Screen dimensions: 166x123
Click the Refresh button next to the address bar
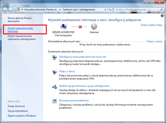(x=110, y=10)
